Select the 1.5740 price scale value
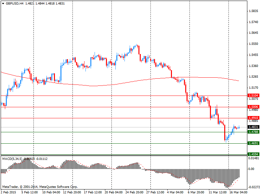 (253, 22)
